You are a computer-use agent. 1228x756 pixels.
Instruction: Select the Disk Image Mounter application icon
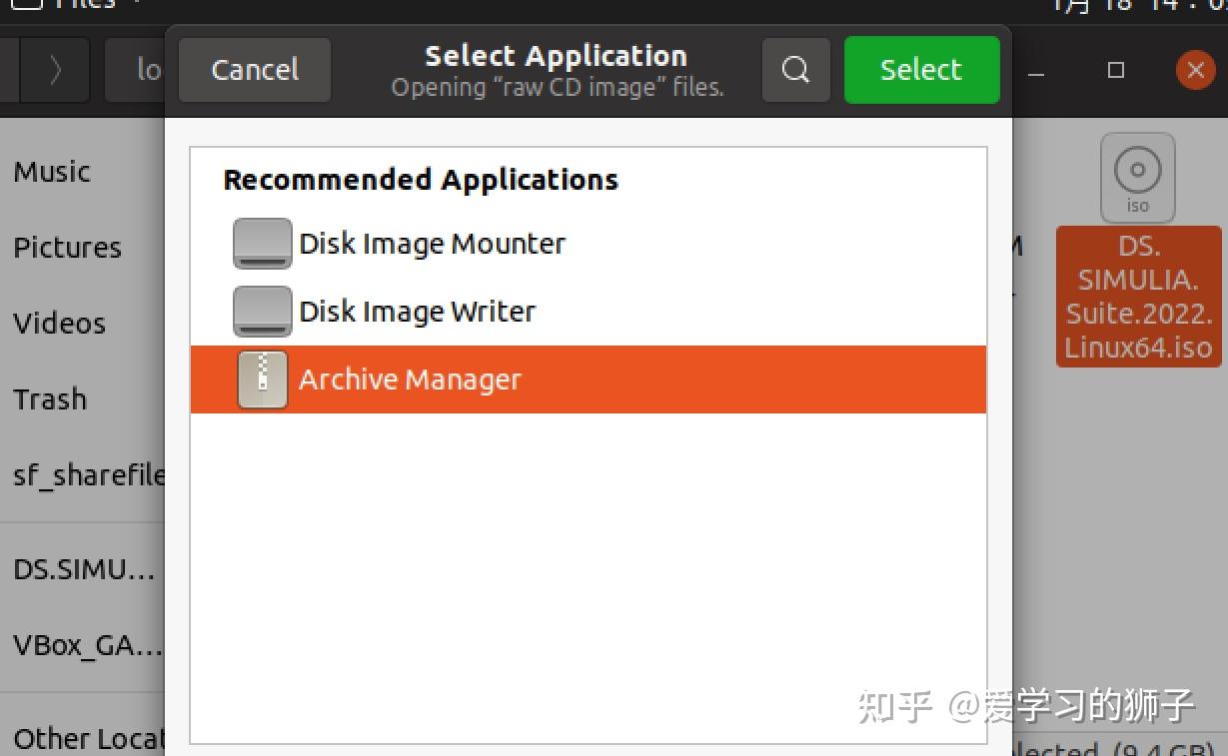click(x=262, y=243)
